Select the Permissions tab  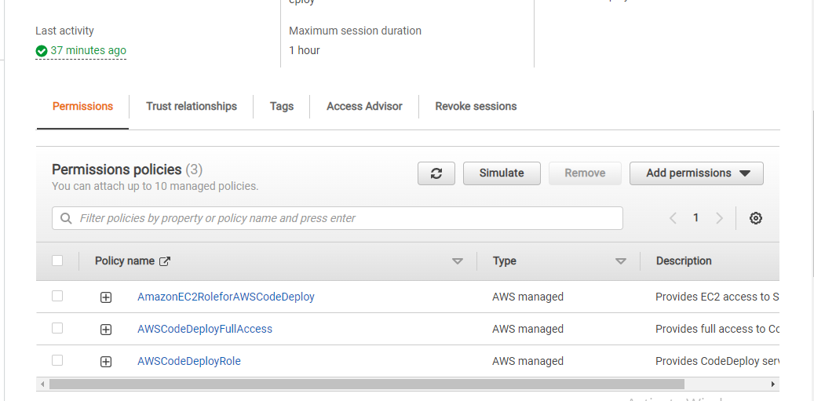pyautogui.click(x=82, y=107)
